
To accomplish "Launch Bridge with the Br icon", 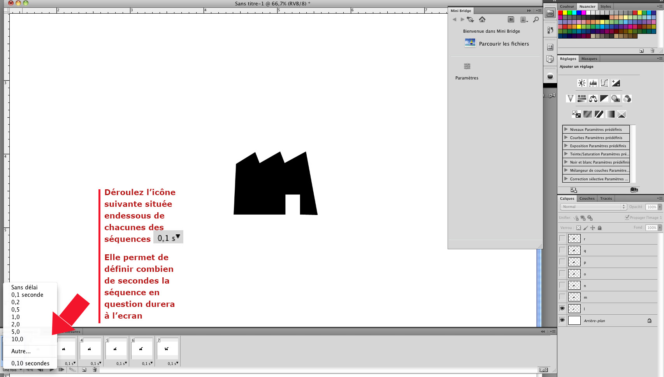I will [511, 19].
